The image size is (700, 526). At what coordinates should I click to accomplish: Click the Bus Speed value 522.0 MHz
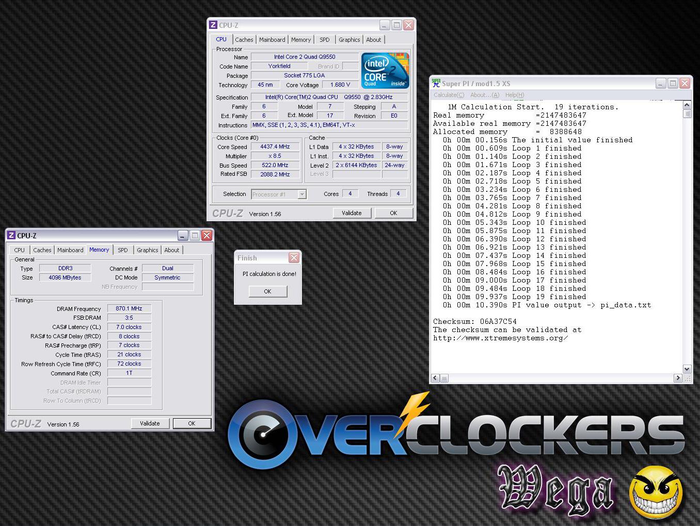pyautogui.click(x=275, y=165)
